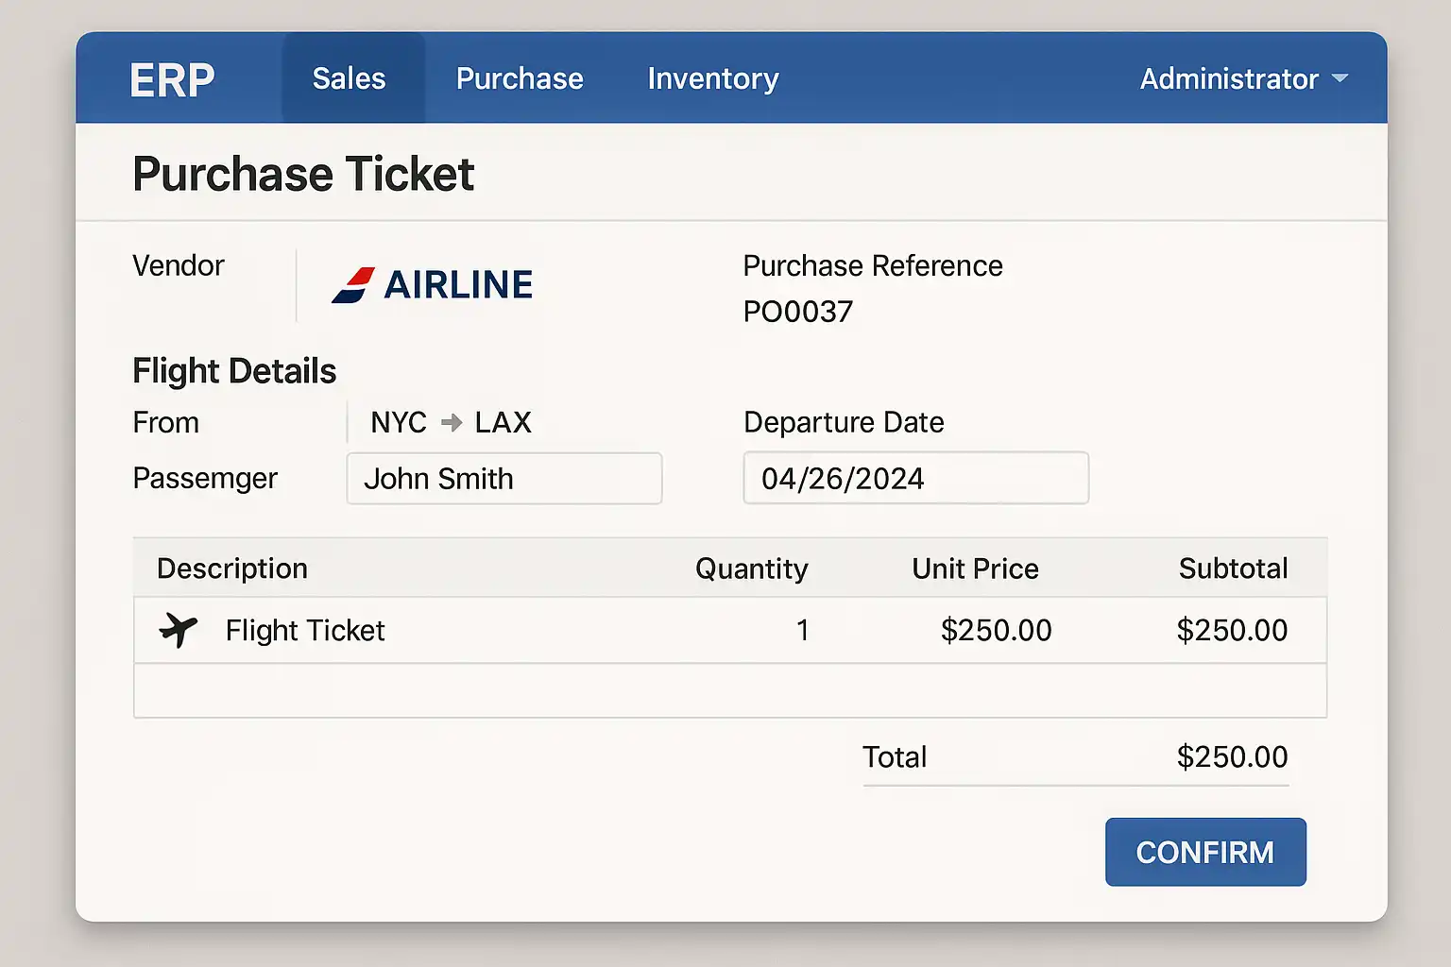Screen dimensions: 1451x967
Task: Click the arrow between NYC and LAX
Action: (452, 423)
